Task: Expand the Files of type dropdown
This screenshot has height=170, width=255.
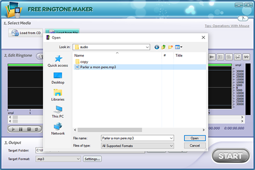Action: tap(171, 146)
